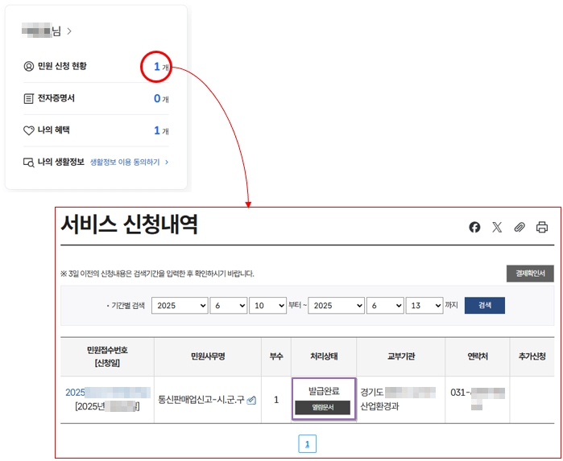Click the 추가신청 column header
This screenshot has height=461, width=563.
pos(532,356)
